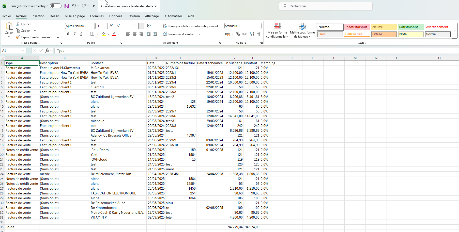This screenshot has height=232, width=459.
Task: Open the font size dropdown
Action: pyautogui.click(x=106, y=26)
